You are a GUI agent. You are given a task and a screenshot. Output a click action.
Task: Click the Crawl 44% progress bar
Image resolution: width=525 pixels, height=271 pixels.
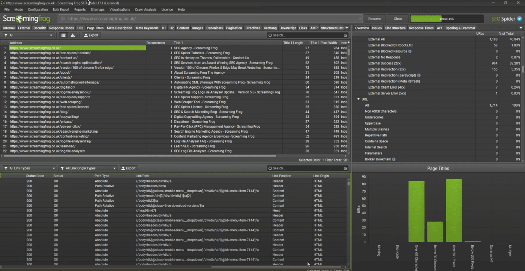click(447, 19)
